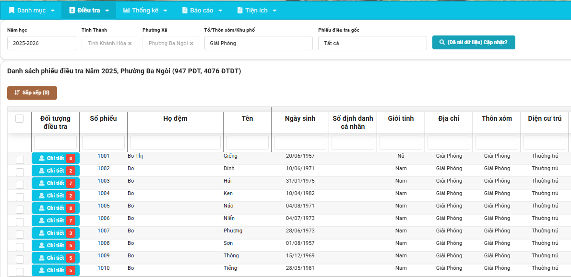Click the file icon beside Tiện ích
The width and height of the screenshot is (571, 277).
[x=239, y=10]
